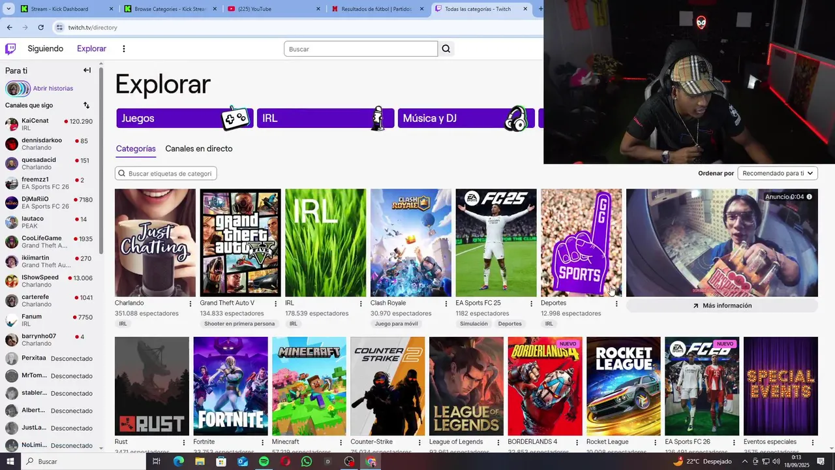Open DjMaRiiO channel in the sidebar
The image size is (835, 470).
(x=49, y=202)
